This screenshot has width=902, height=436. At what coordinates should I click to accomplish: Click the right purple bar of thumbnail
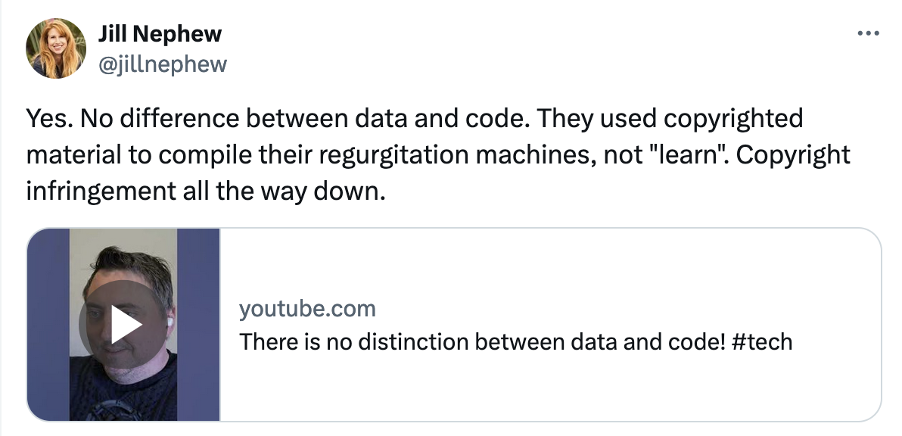[198, 325]
